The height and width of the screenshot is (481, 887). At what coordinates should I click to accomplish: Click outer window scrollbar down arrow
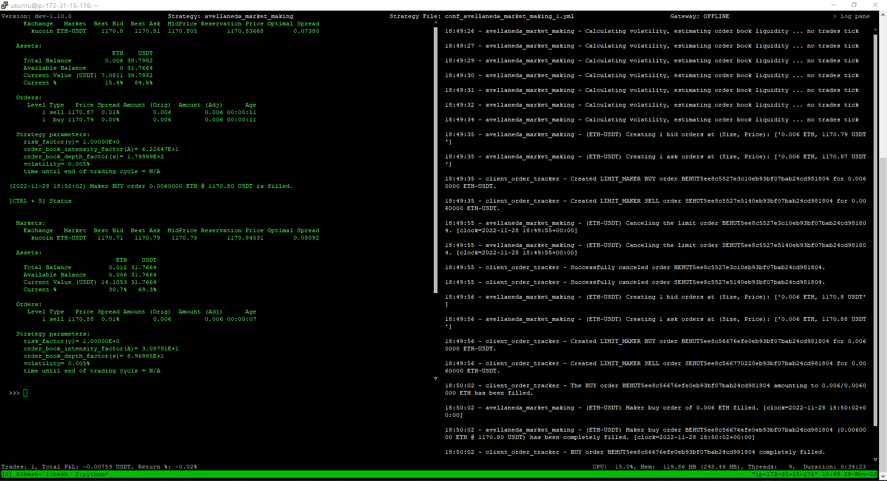tap(883, 477)
